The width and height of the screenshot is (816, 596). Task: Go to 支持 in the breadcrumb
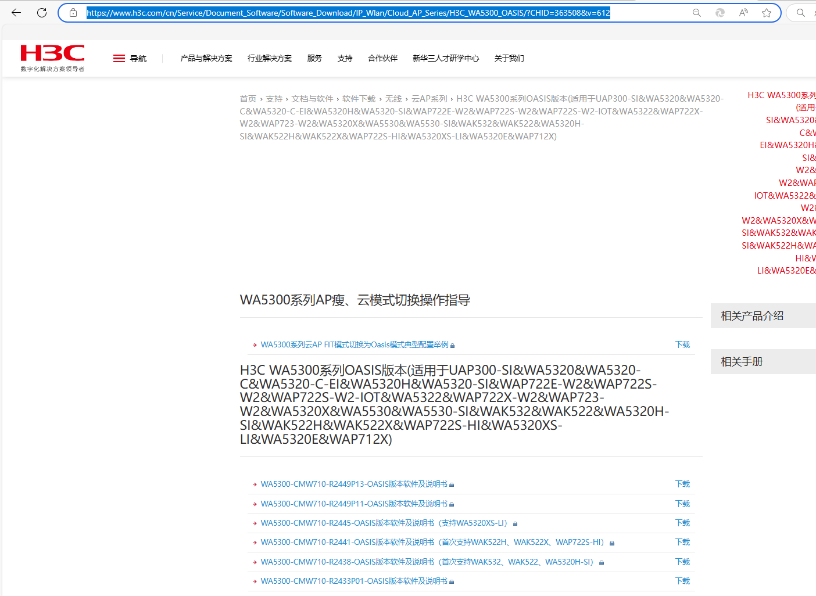coord(274,99)
